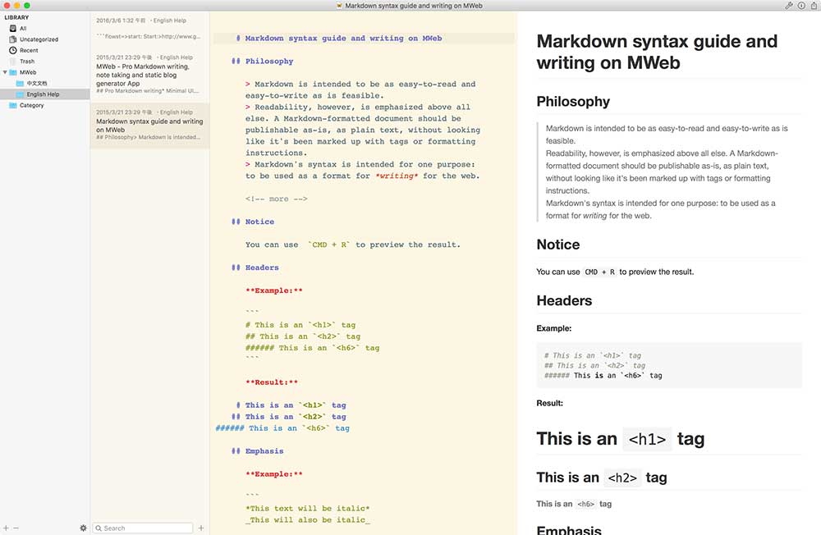
Task: Select the Recent clock icon item
Action: 29,50
